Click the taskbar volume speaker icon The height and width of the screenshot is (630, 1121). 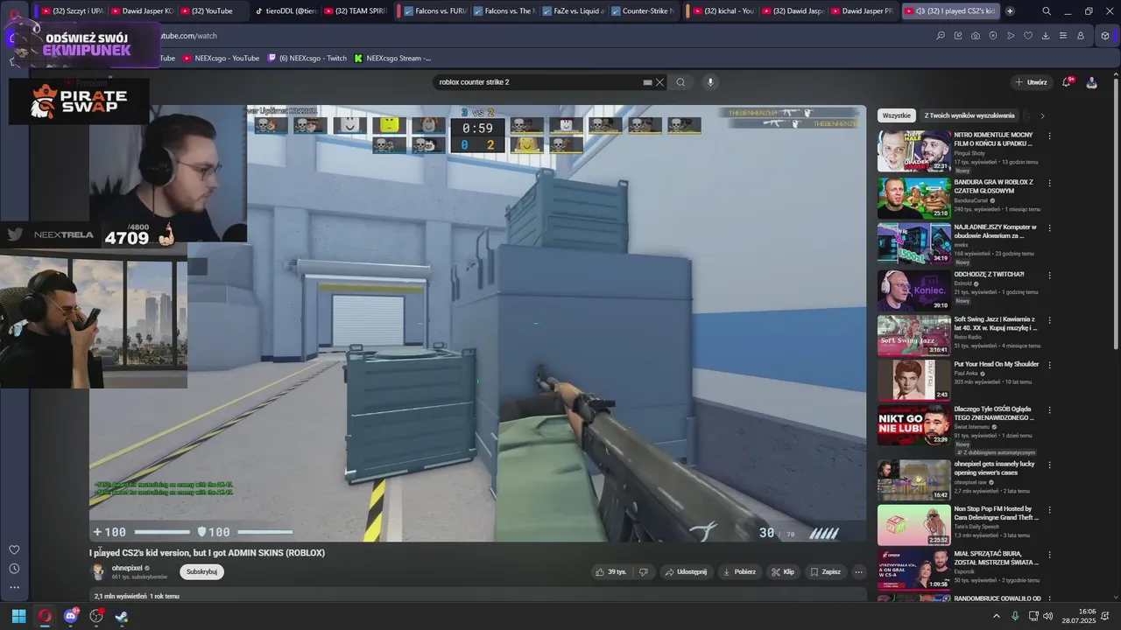coord(1047,616)
